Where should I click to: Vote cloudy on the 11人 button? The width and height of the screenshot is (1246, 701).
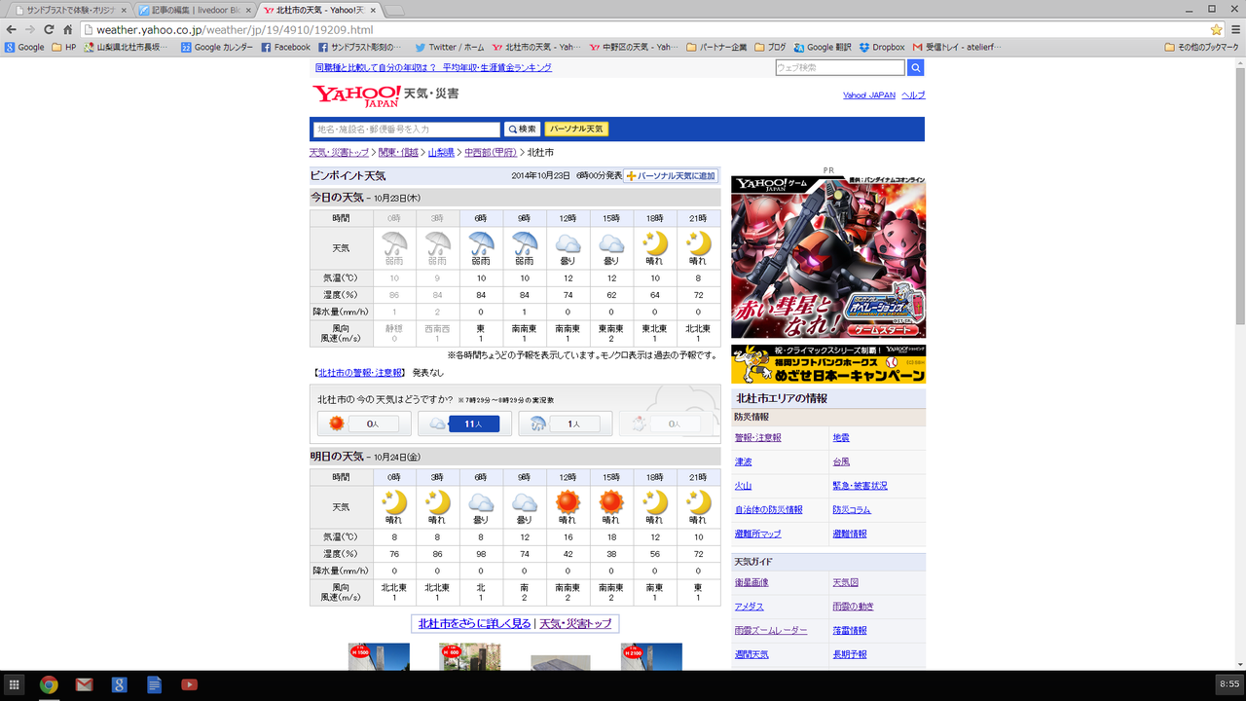coord(463,424)
